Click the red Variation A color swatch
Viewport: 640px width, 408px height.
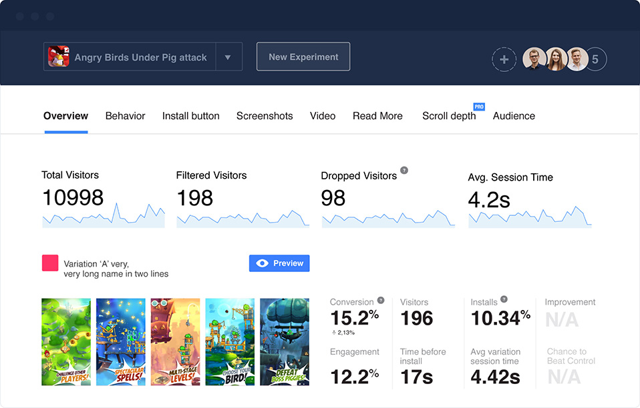pyautogui.click(x=50, y=263)
